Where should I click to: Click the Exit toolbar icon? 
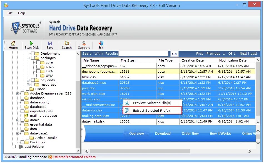click(101, 43)
